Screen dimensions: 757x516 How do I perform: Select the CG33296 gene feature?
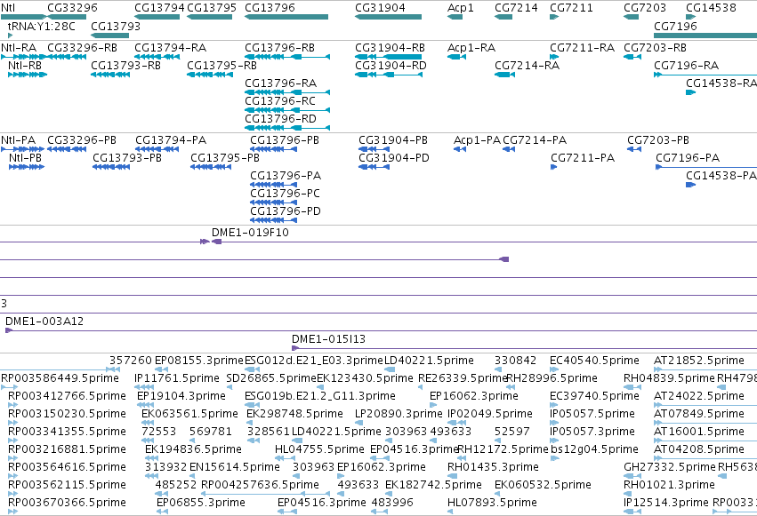pos(67,17)
